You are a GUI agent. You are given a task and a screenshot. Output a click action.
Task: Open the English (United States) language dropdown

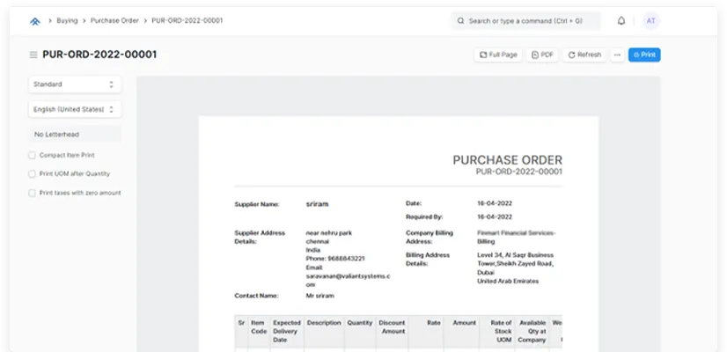pos(74,109)
